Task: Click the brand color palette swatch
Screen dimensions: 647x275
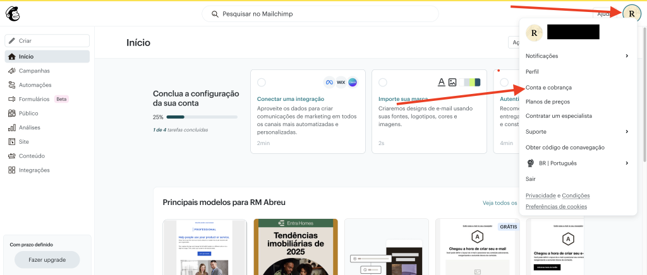Action: (469, 83)
